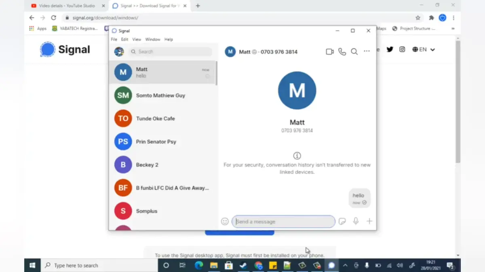Open the Somplus conversation
This screenshot has width=485, height=272.
[162, 211]
